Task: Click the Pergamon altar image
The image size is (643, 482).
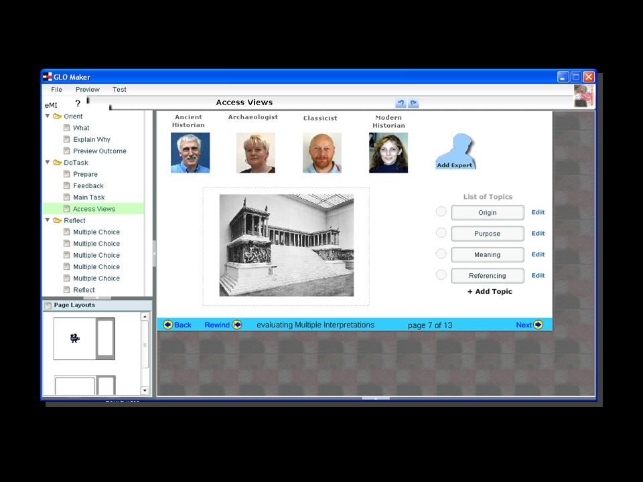Action: pyautogui.click(x=286, y=245)
